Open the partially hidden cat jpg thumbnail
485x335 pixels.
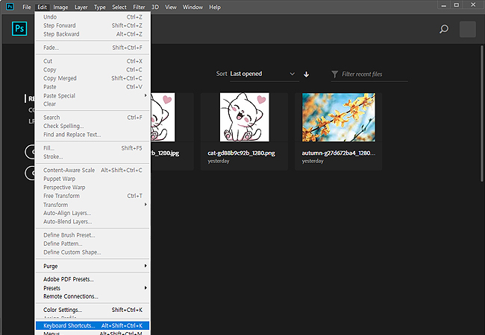click(163, 117)
